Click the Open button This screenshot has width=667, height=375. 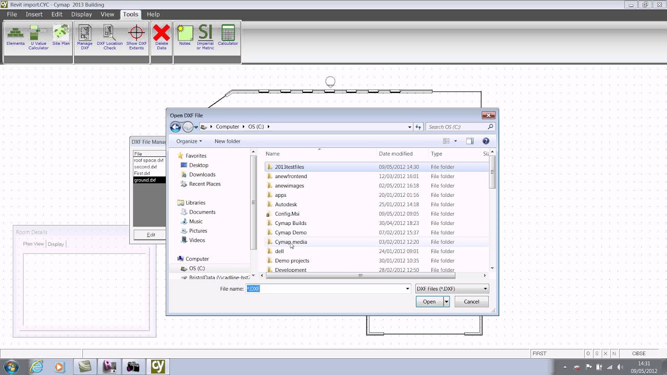pos(429,302)
